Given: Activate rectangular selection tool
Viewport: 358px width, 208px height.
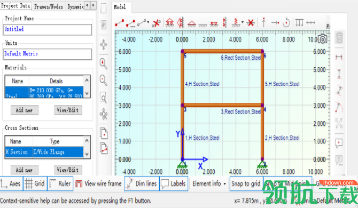Looking at the screenshot, I should [104, 8].
